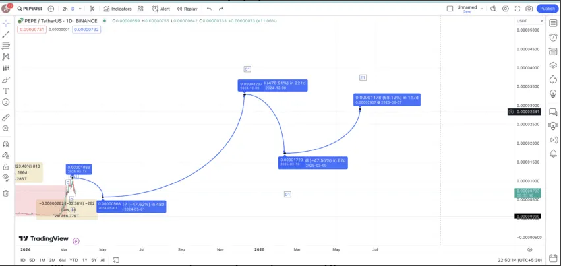
Task: Undo the last action
Action: tap(209, 9)
